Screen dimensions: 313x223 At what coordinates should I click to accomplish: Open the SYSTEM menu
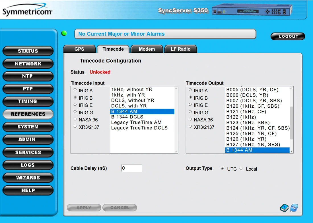pos(28,127)
